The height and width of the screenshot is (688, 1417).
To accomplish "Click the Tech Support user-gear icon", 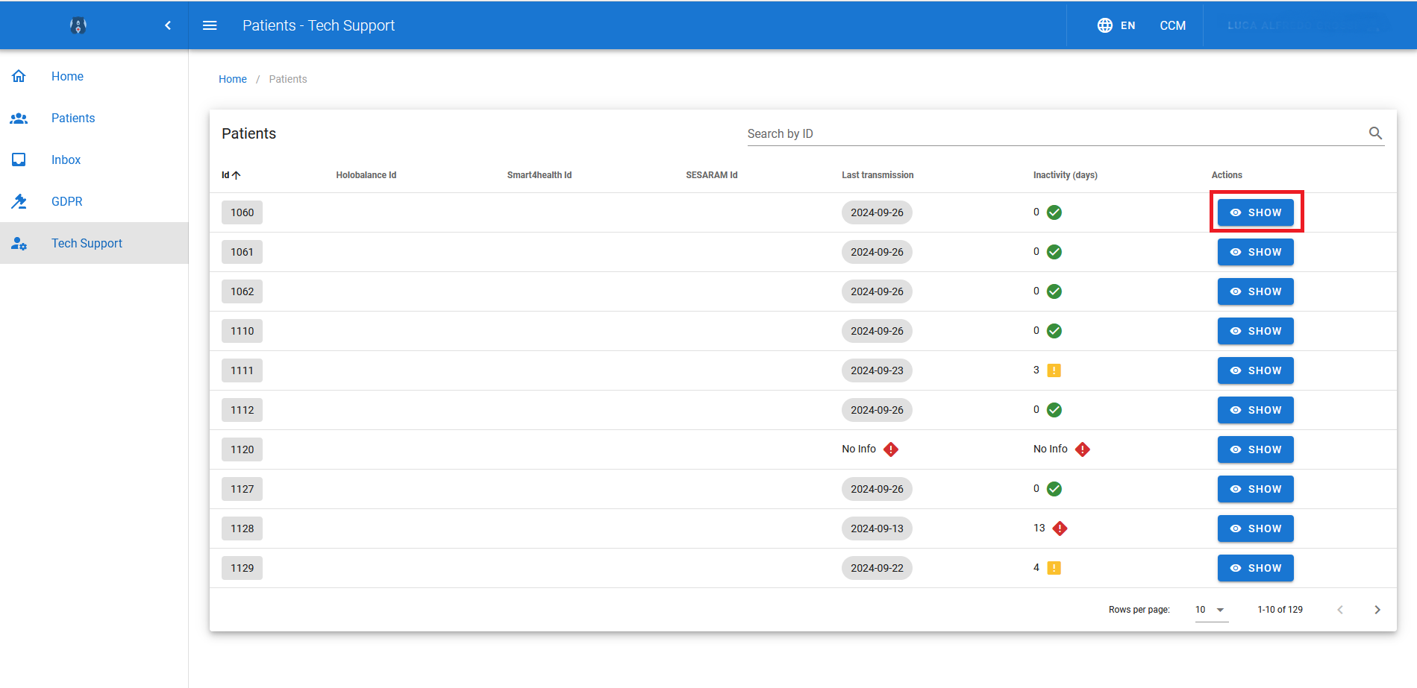I will pos(19,243).
